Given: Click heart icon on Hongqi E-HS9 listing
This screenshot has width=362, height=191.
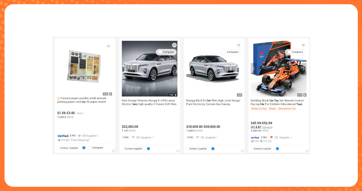Looking at the screenshot, I should (174, 45).
